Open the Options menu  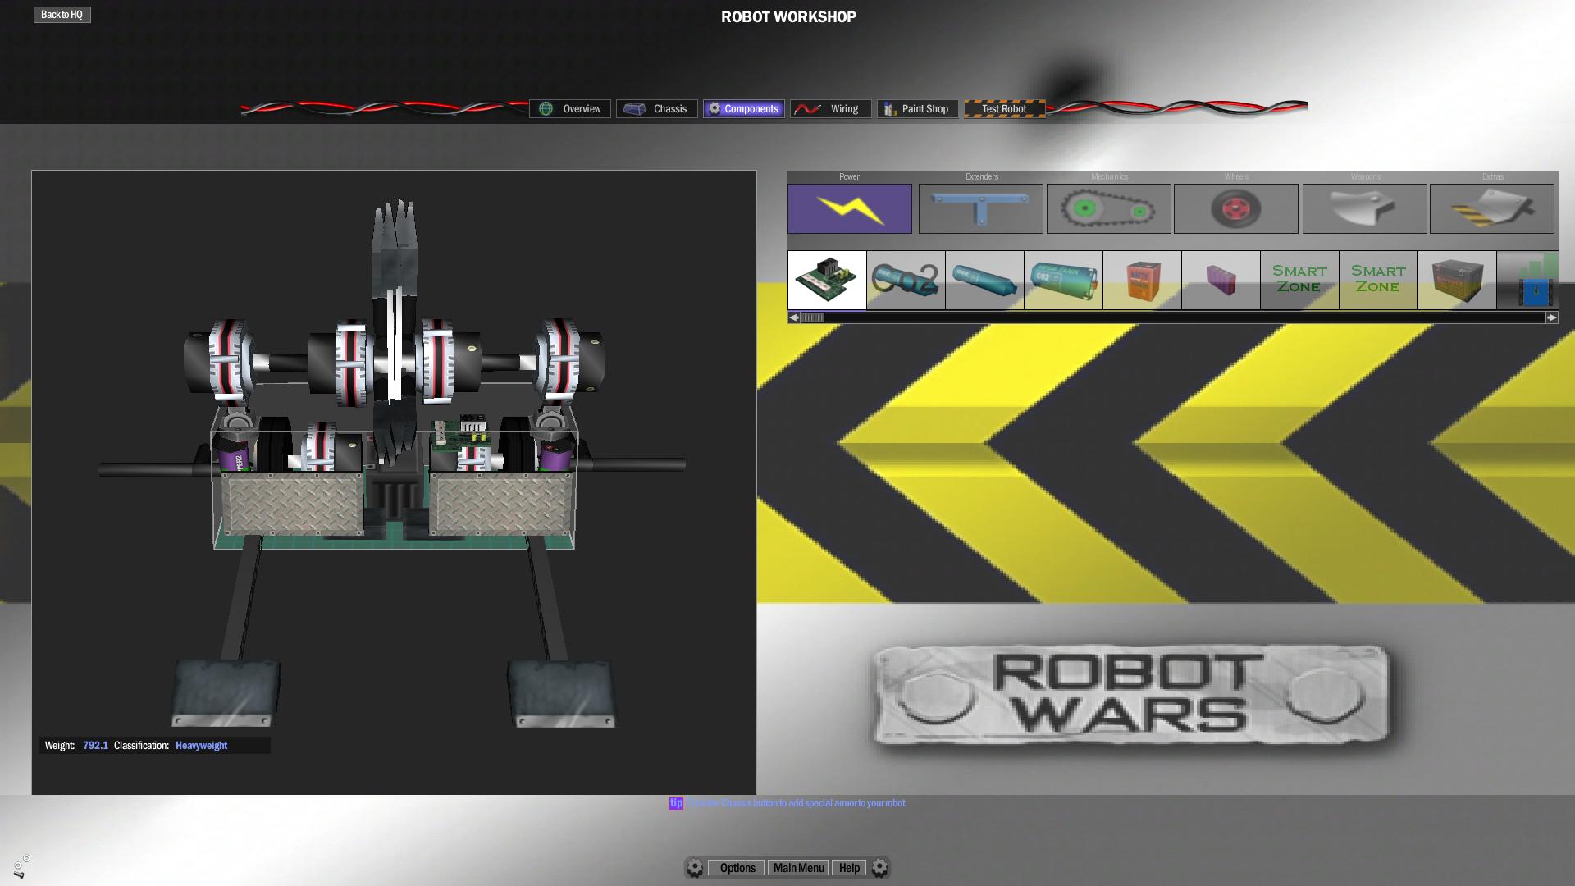point(737,868)
